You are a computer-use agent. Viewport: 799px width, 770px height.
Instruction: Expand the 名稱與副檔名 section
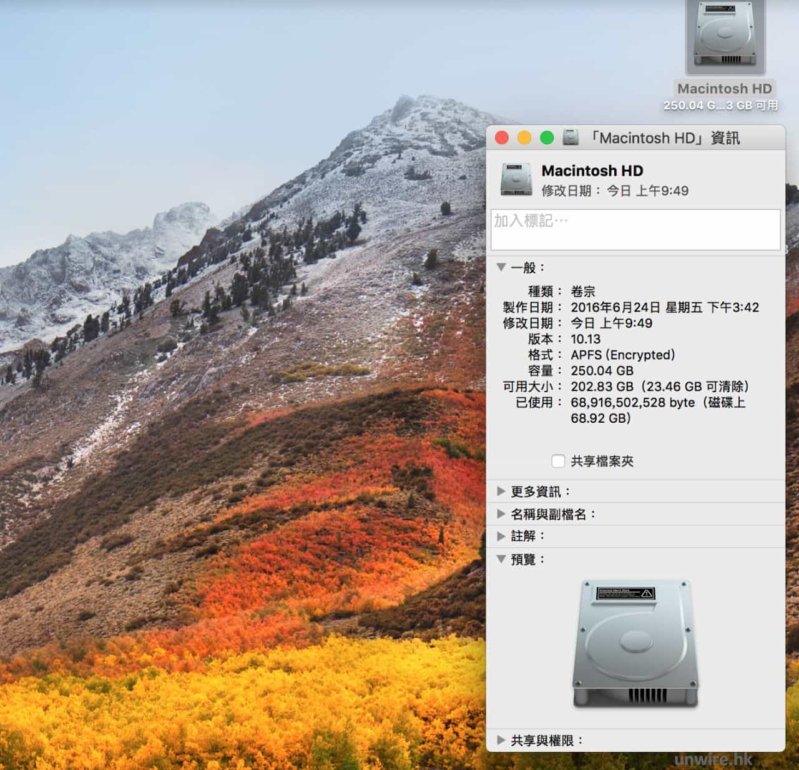click(501, 514)
